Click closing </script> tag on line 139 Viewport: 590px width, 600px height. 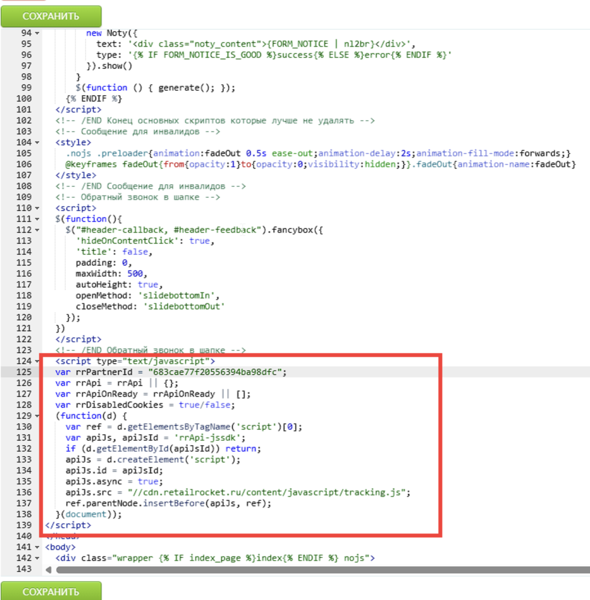tap(68, 525)
